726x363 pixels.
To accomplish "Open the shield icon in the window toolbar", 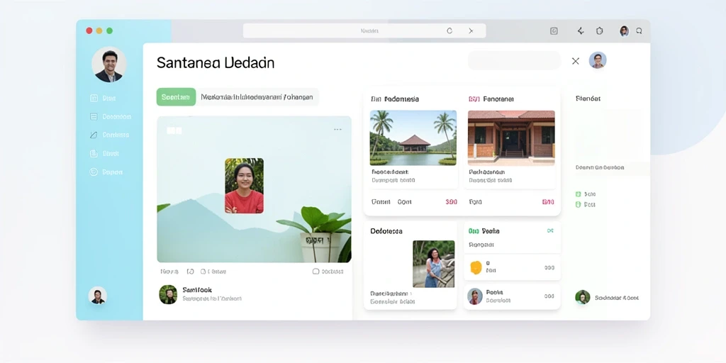I will pyautogui.click(x=600, y=31).
